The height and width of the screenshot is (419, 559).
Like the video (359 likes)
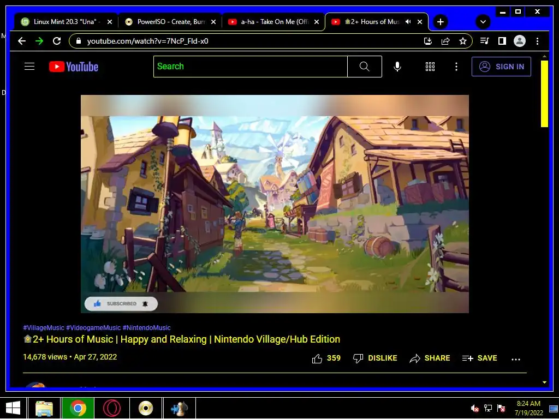coord(326,358)
